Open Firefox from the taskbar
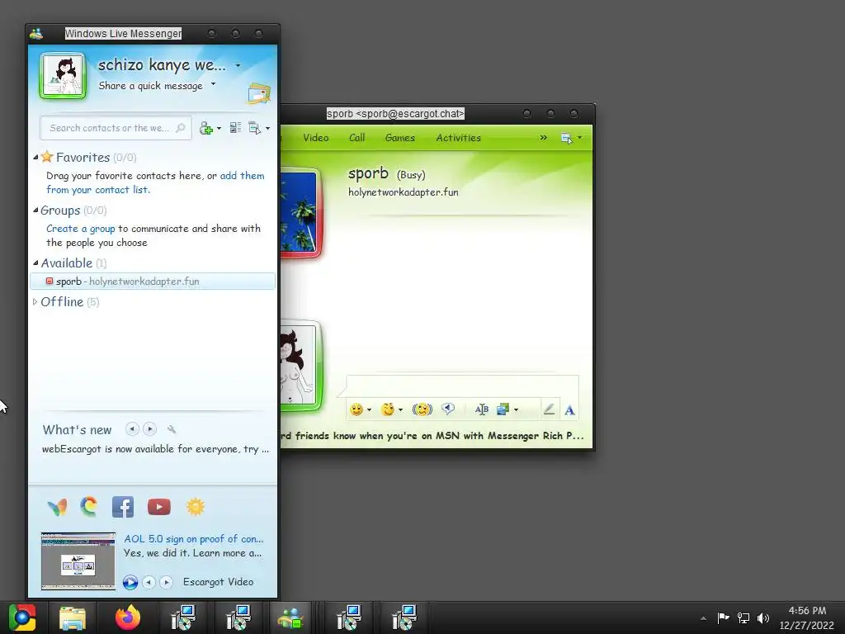The width and height of the screenshot is (845, 634). (128, 617)
